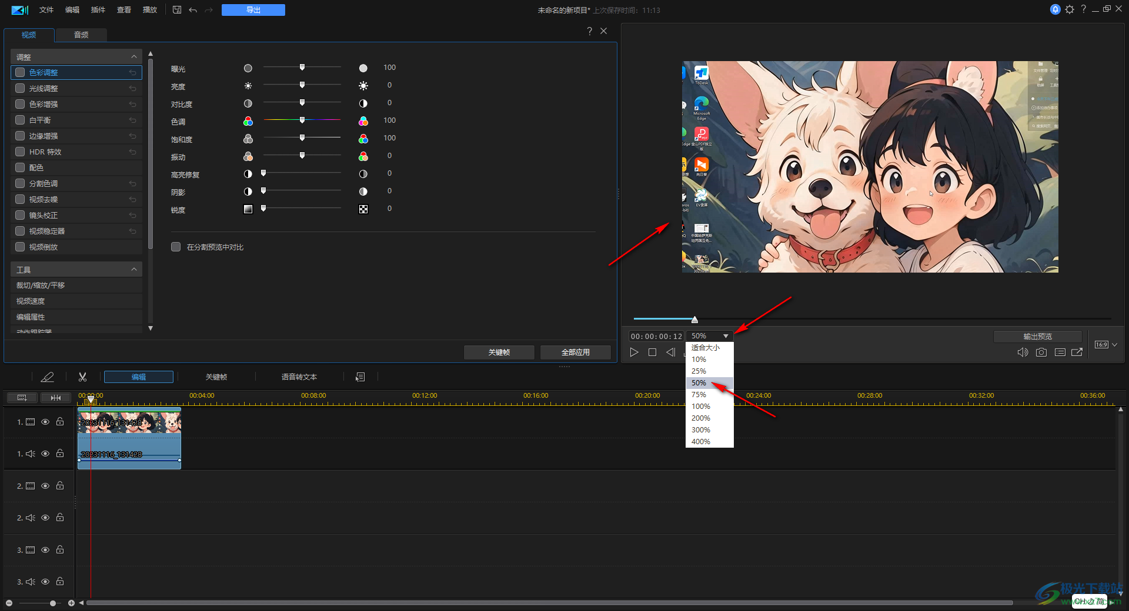Viewport: 1129px width, 611px height.
Task: Enable the 视频去噪 checkbox
Action: pos(20,199)
